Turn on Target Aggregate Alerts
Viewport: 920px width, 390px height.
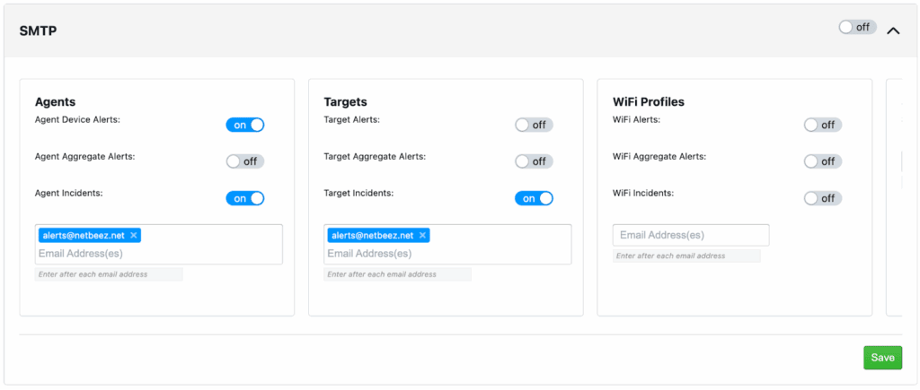coord(534,161)
